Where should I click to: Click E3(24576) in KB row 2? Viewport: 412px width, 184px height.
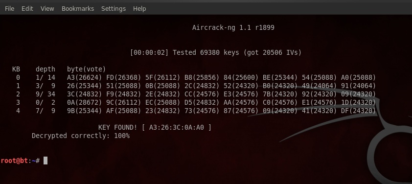coord(241,94)
